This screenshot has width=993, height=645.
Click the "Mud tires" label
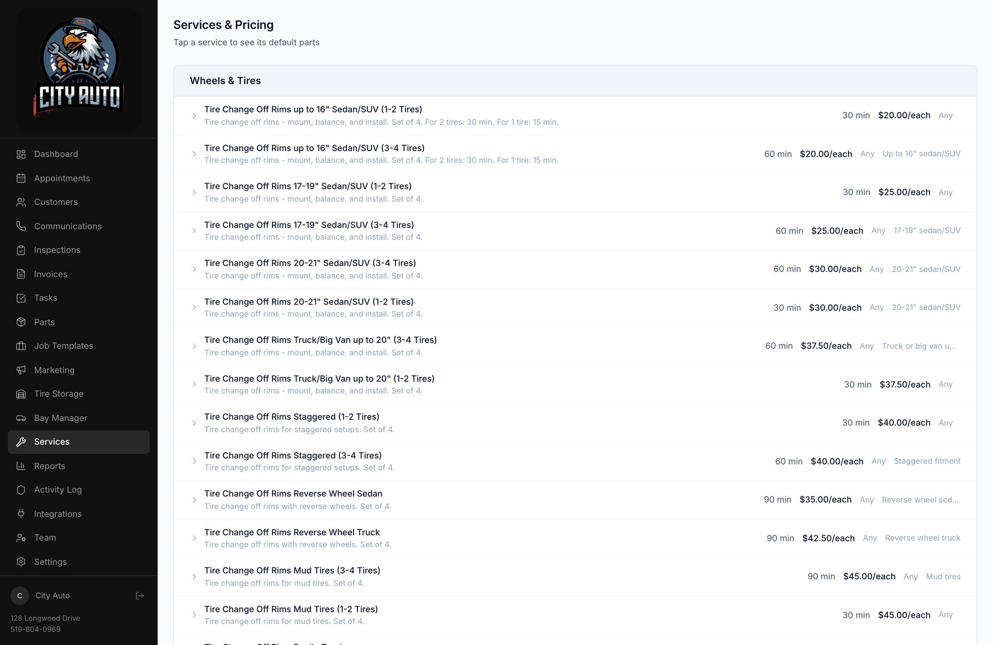[943, 577]
